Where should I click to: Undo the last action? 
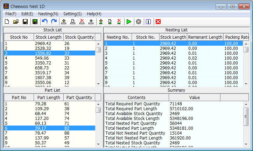(45, 22)
